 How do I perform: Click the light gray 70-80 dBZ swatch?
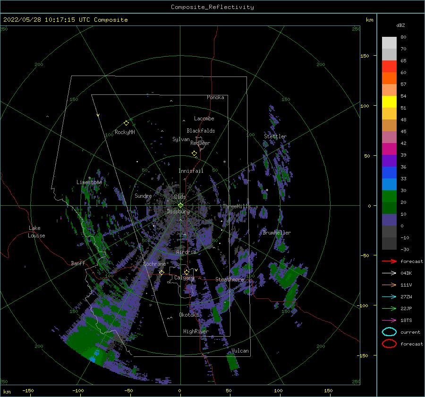click(x=389, y=43)
